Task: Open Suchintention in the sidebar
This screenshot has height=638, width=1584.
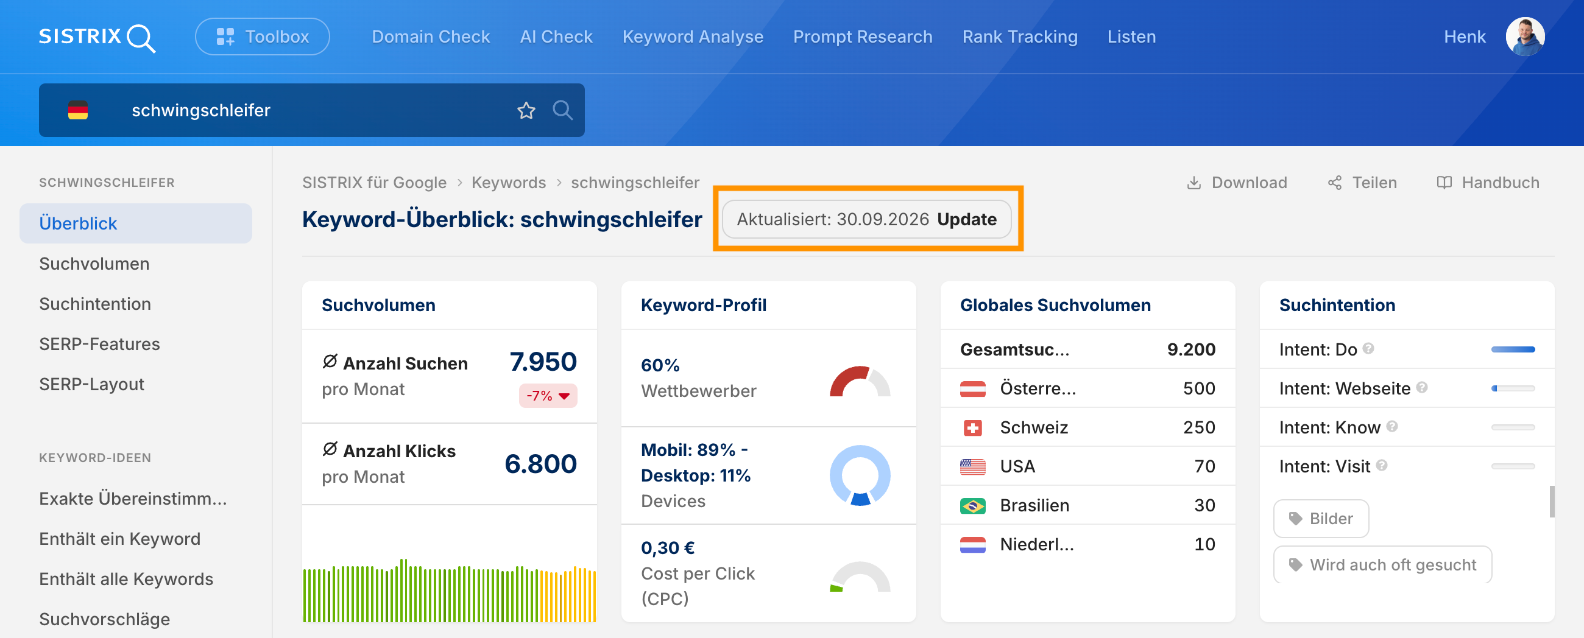Action: 94,304
